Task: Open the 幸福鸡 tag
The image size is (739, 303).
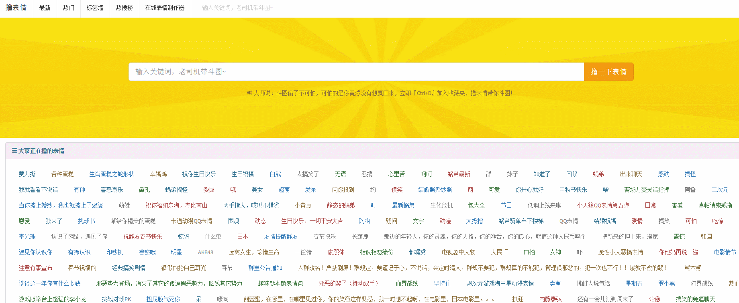Action: click(158, 174)
